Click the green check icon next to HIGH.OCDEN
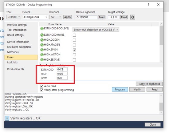 (42, 40)
